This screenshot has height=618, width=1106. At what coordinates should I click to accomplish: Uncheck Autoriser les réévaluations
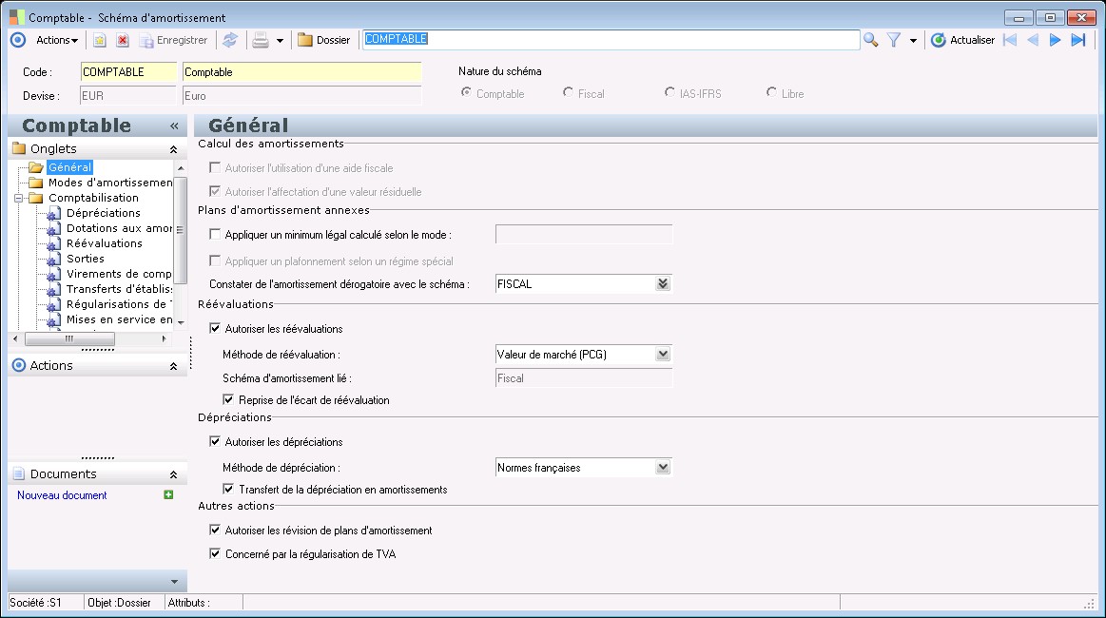coord(215,328)
